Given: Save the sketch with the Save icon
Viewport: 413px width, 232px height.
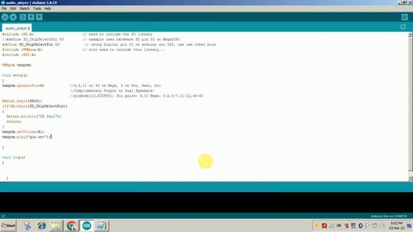Looking at the screenshot, I should coord(39,17).
